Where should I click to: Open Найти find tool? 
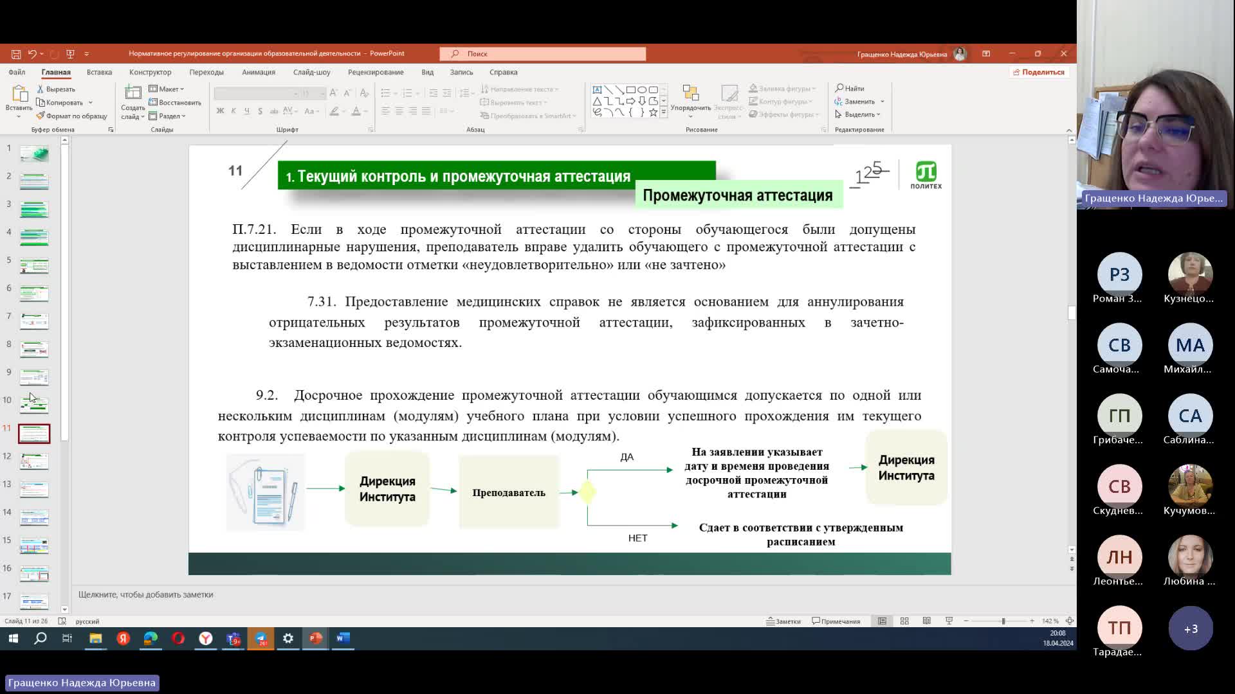tap(850, 89)
